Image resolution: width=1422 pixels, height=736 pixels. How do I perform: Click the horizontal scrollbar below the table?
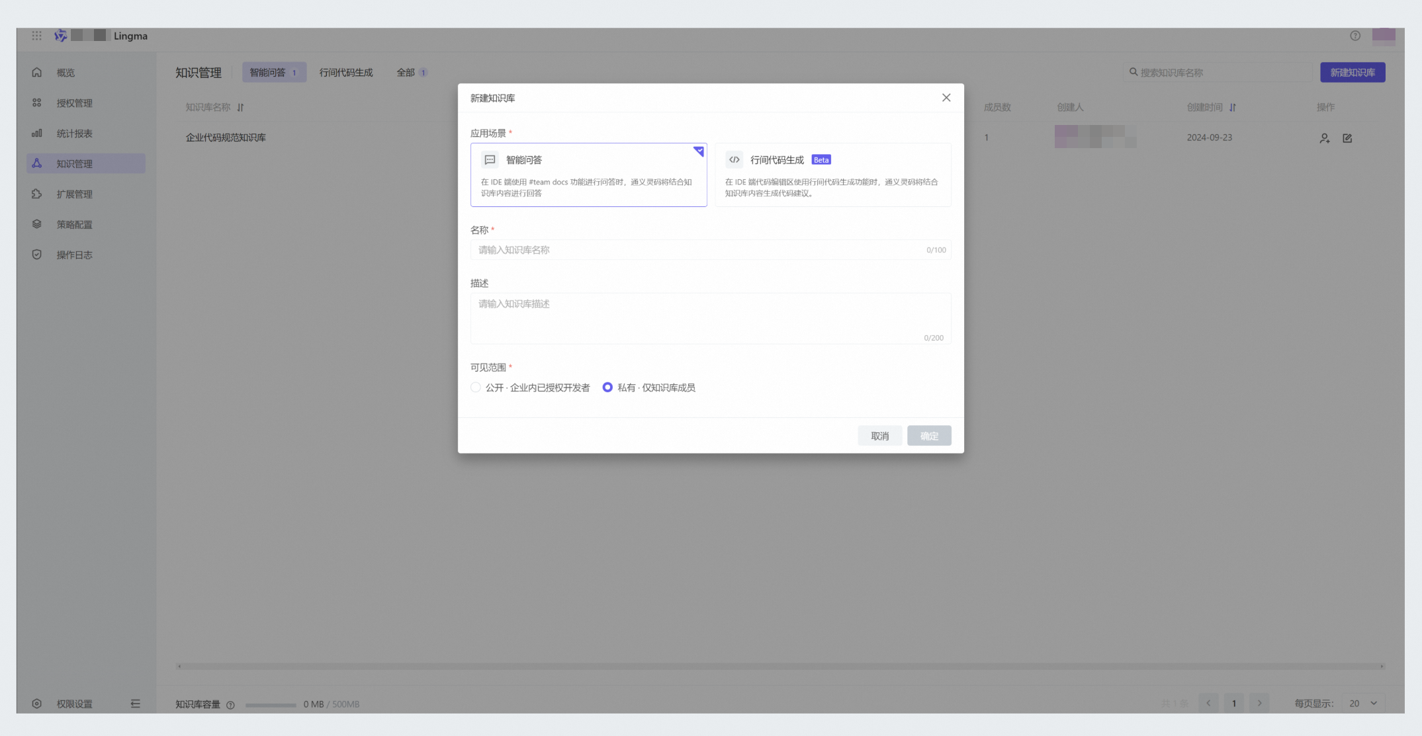pyautogui.click(x=781, y=667)
